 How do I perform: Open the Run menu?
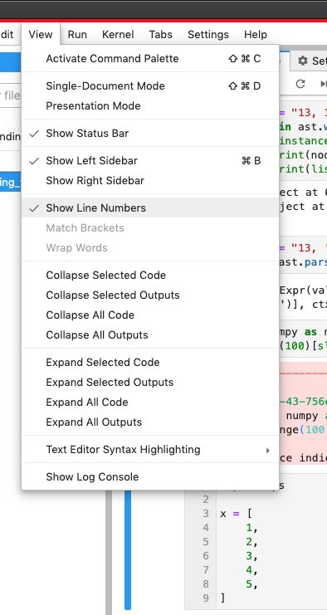pyautogui.click(x=77, y=35)
